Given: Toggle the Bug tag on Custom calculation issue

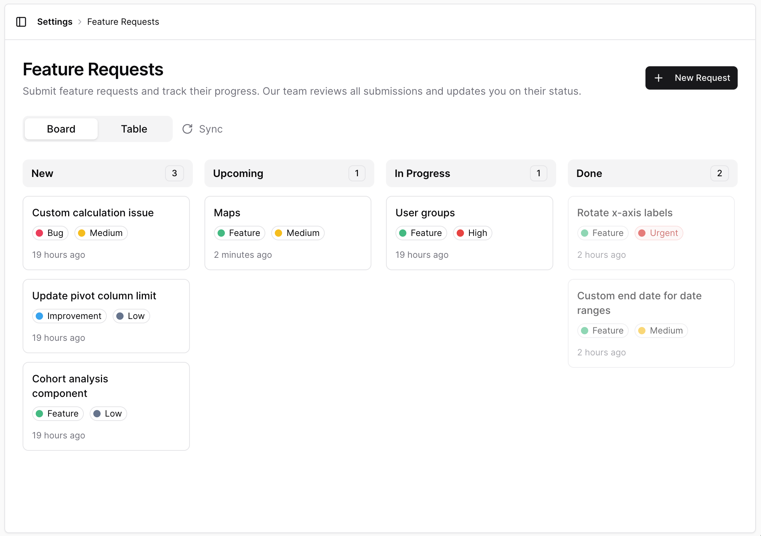Looking at the screenshot, I should tap(50, 233).
